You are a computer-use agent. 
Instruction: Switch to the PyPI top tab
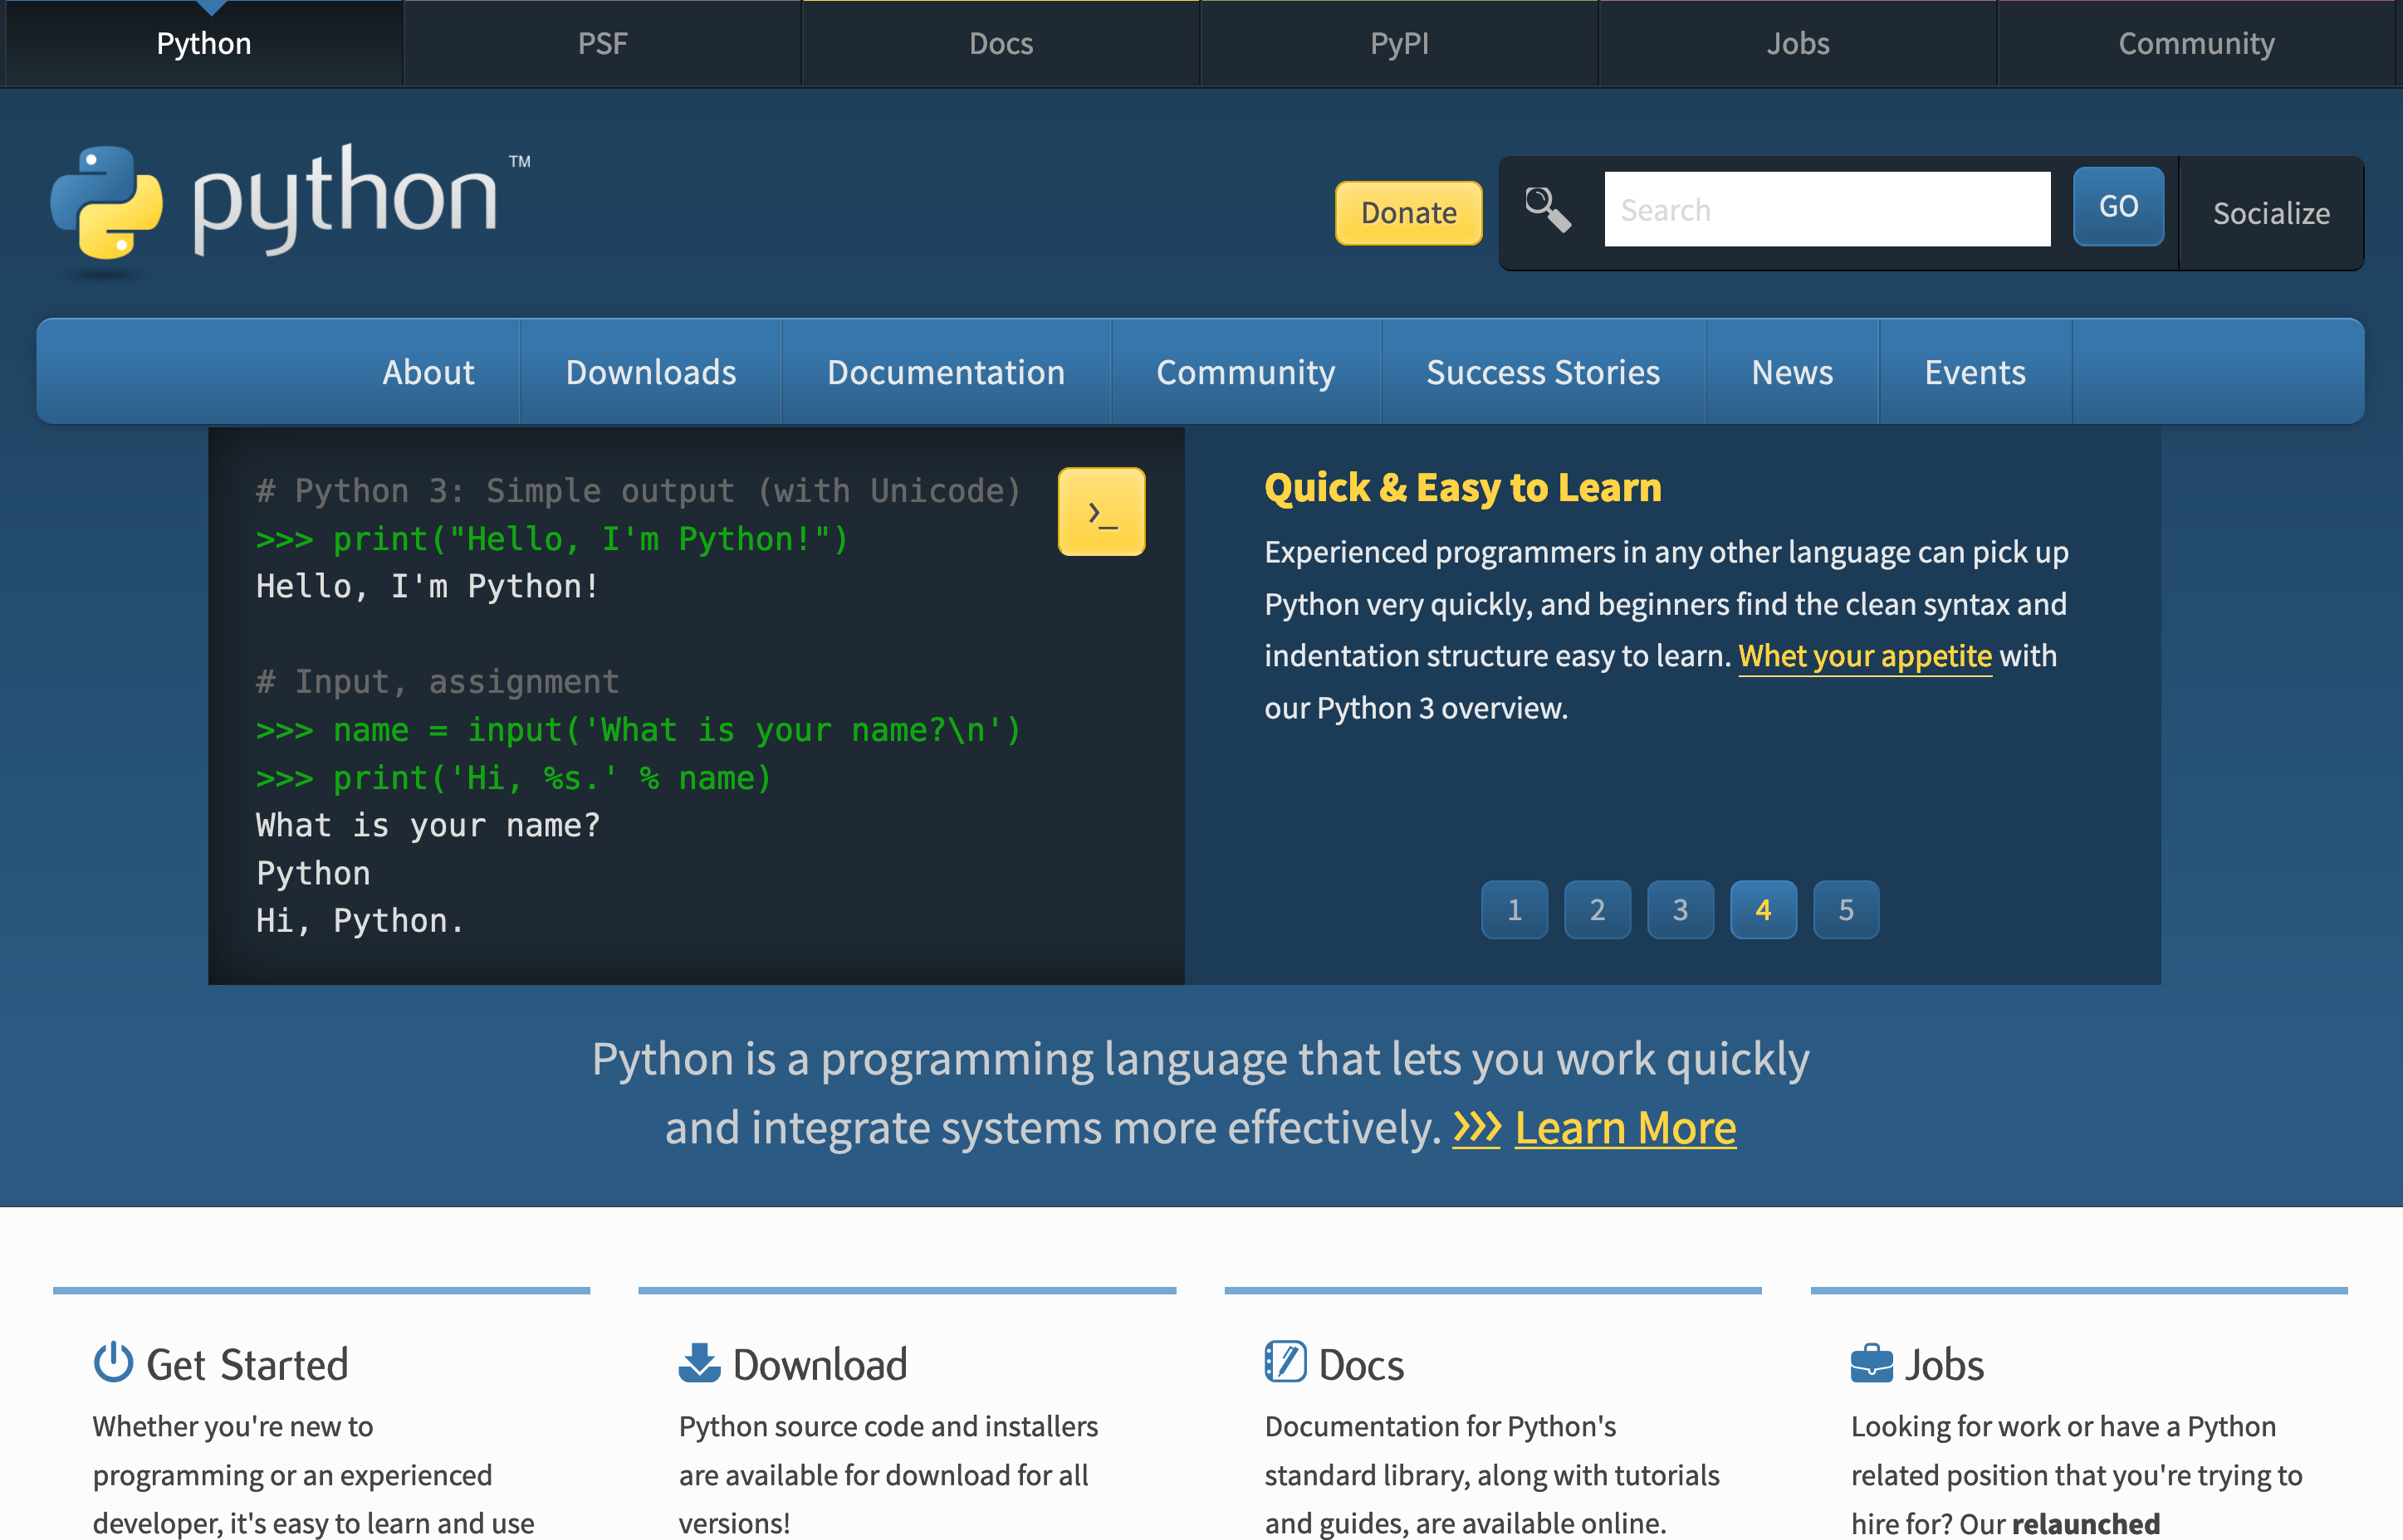(x=1398, y=44)
